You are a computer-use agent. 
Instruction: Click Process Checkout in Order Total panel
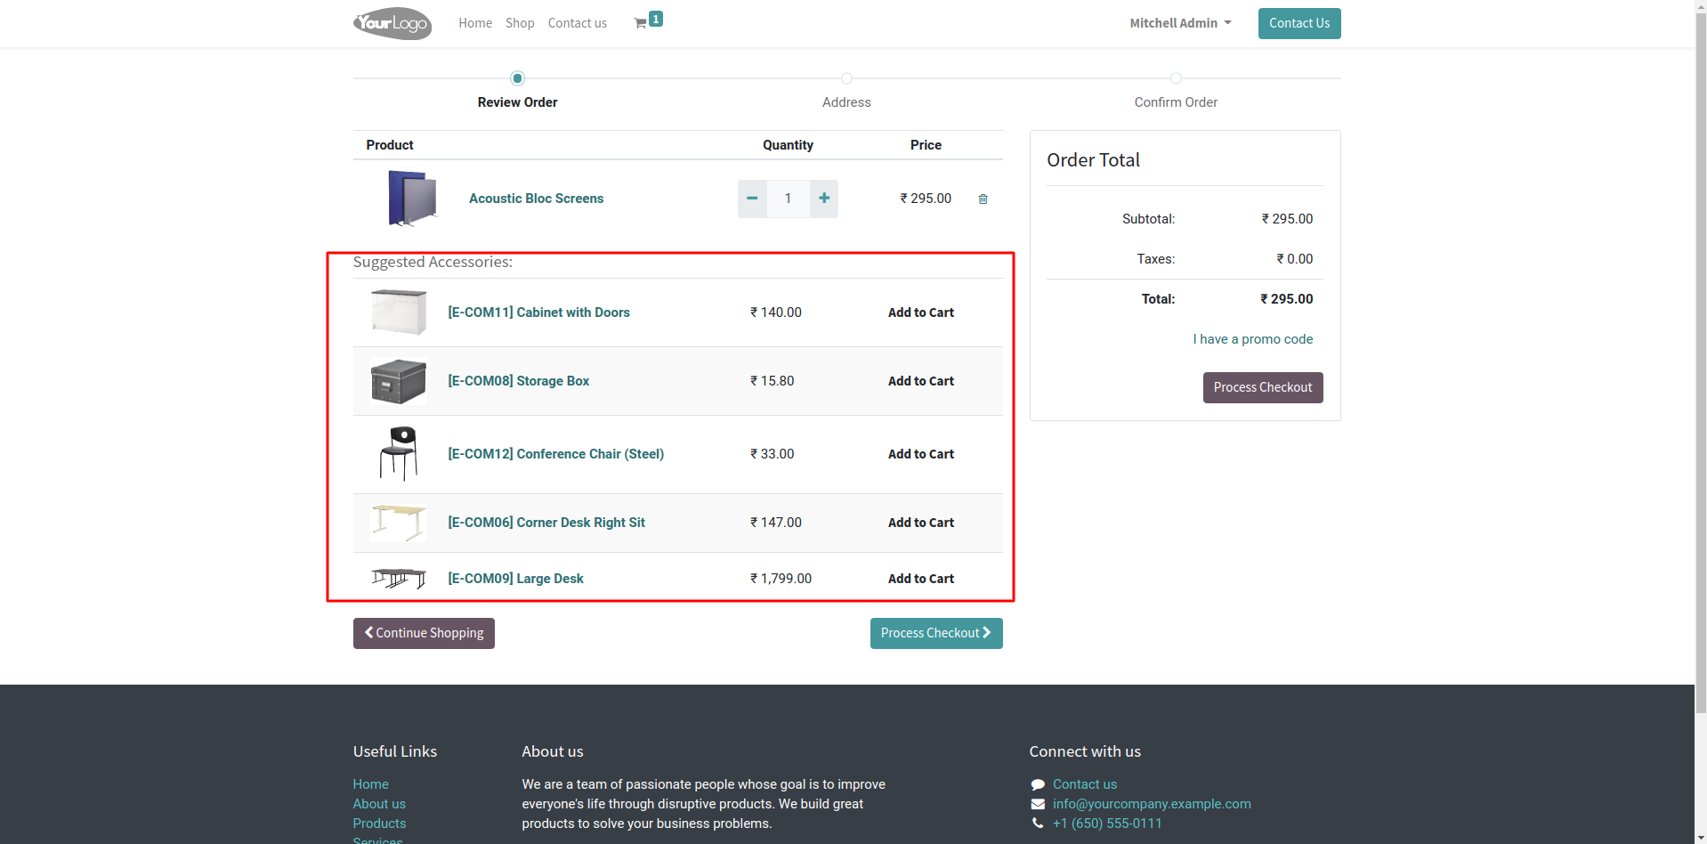point(1263,387)
